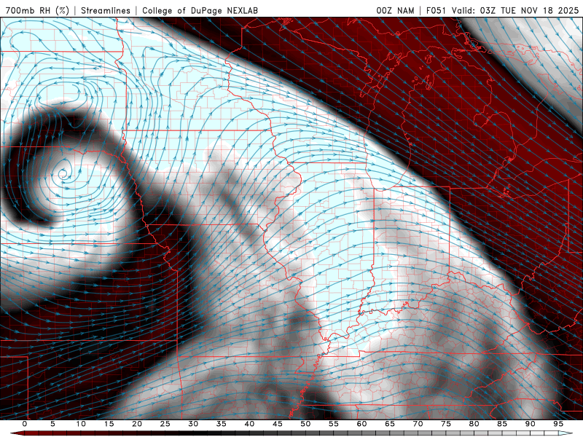Click the "40" value on the color scale

click(x=249, y=424)
